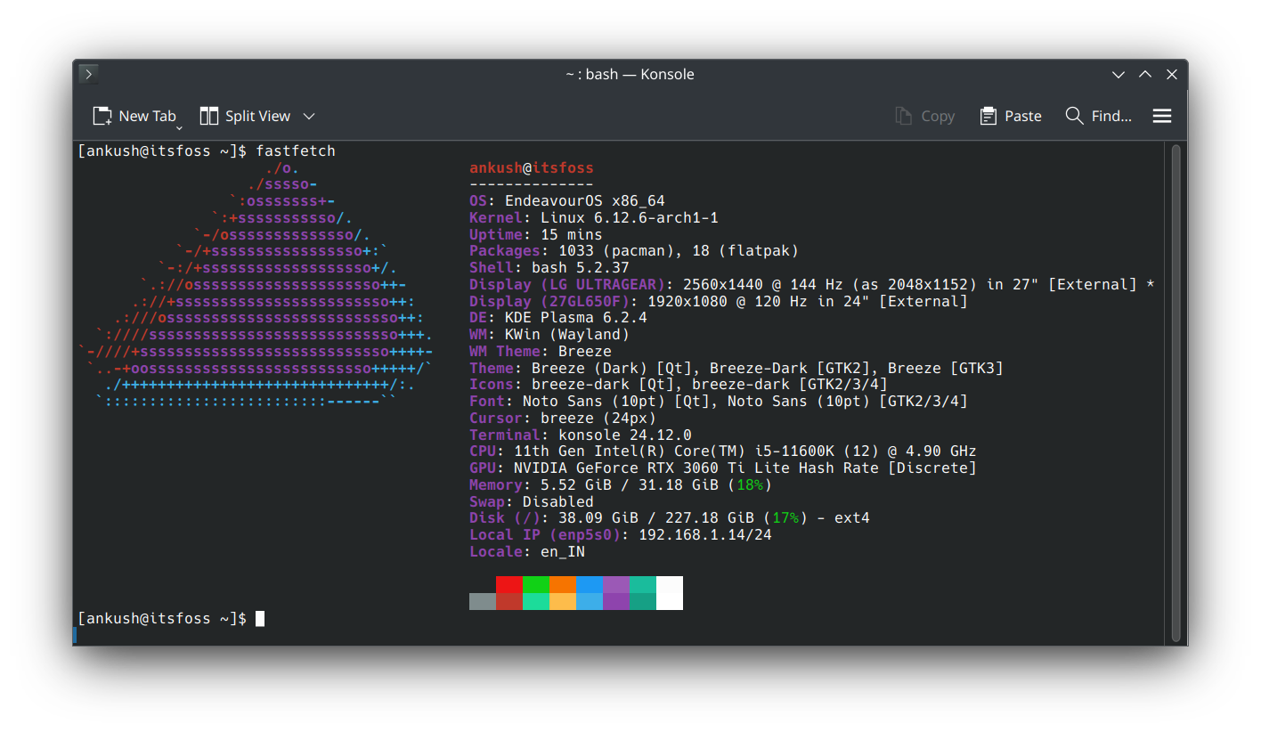Click the Split View toolbar icon
The width and height of the screenshot is (1261, 732).
tap(209, 116)
